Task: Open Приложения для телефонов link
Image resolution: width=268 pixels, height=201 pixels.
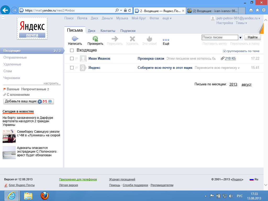Action: click(x=78, y=179)
